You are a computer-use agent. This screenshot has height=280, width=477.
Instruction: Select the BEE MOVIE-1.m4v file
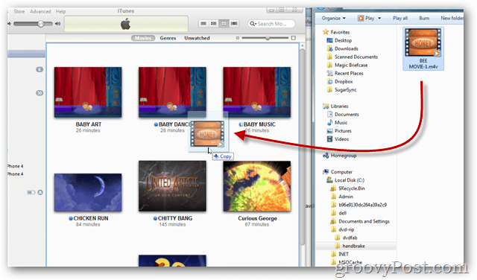423,48
